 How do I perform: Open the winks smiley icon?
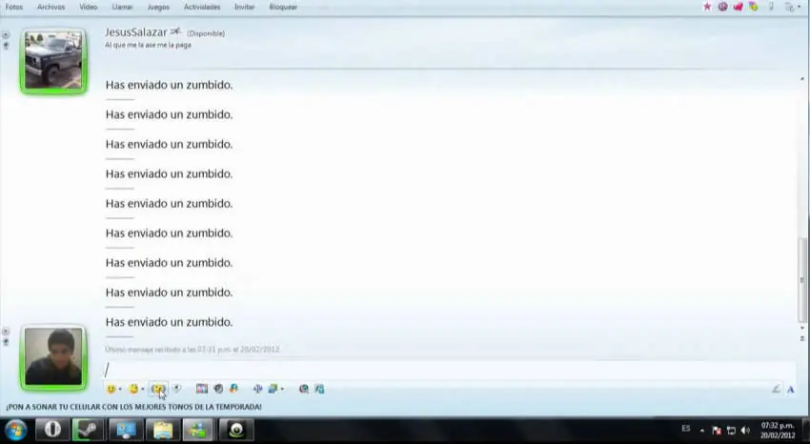pyautogui.click(x=133, y=389)
